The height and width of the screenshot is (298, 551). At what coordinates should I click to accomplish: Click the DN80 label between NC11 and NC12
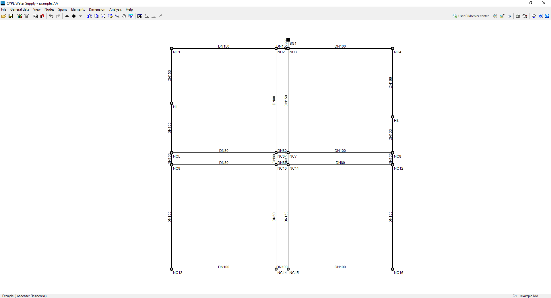pos(340,162)
